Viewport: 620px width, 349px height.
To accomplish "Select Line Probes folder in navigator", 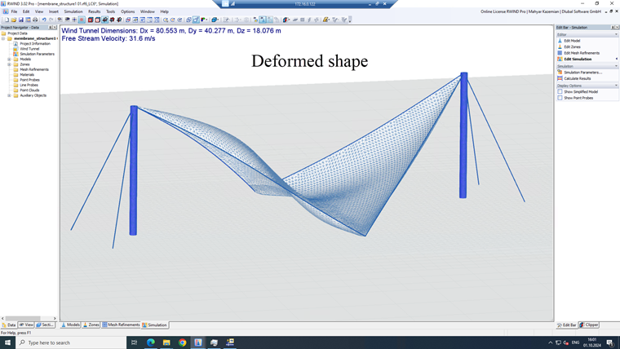I will pyautogui.click(x=29, y=85).
